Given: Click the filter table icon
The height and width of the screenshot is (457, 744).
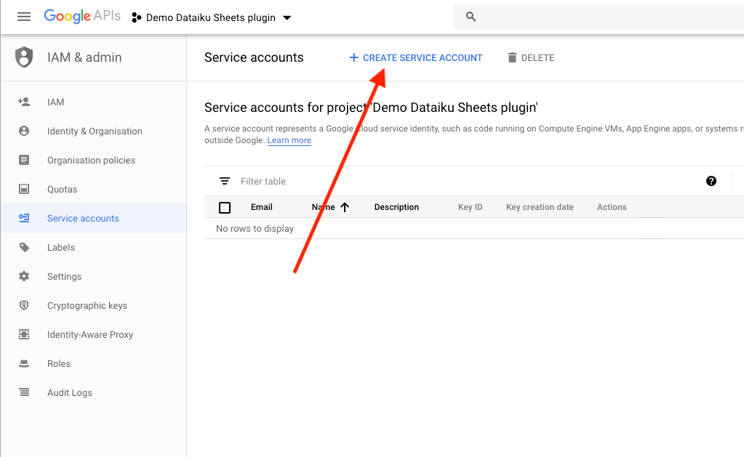Looking at the screenshot, I should point(225,181).
